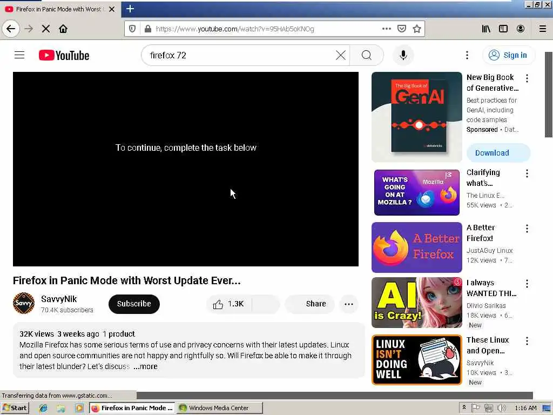Open the SavvyNik channel avatar
Image resolution: width=553 pixels, height=415 pixels.
(x=24, y=303)
